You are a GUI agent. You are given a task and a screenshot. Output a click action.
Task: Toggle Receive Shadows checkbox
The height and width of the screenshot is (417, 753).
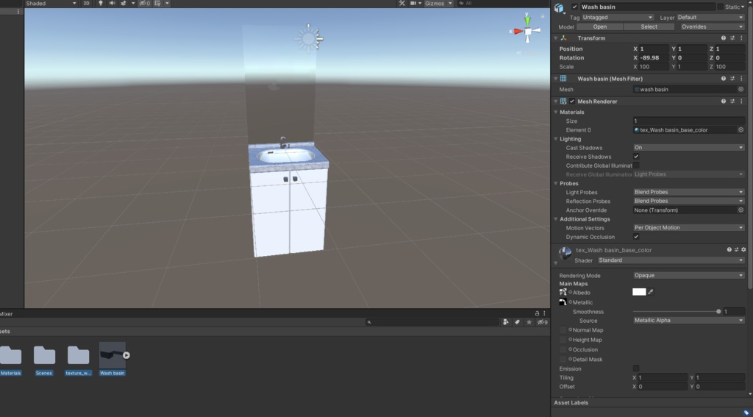(x=636, y=157)
